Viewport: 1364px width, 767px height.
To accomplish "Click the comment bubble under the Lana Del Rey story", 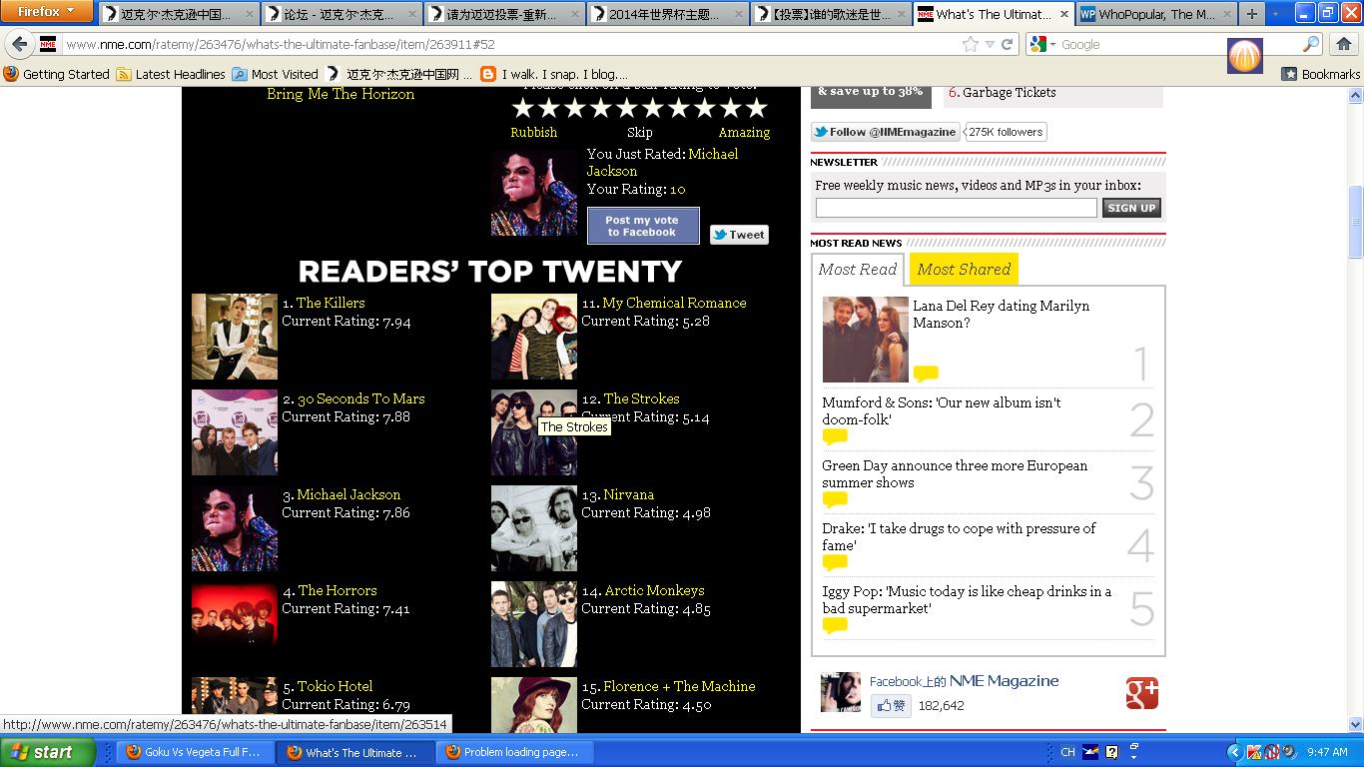I will click(926, 374).
